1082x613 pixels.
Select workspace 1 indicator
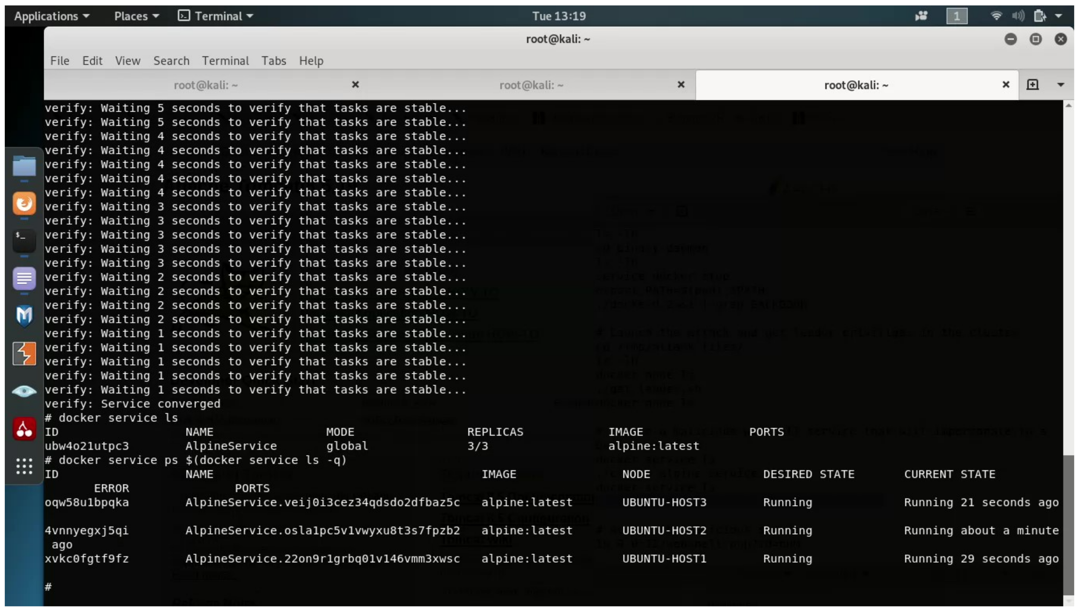point(957,16)
